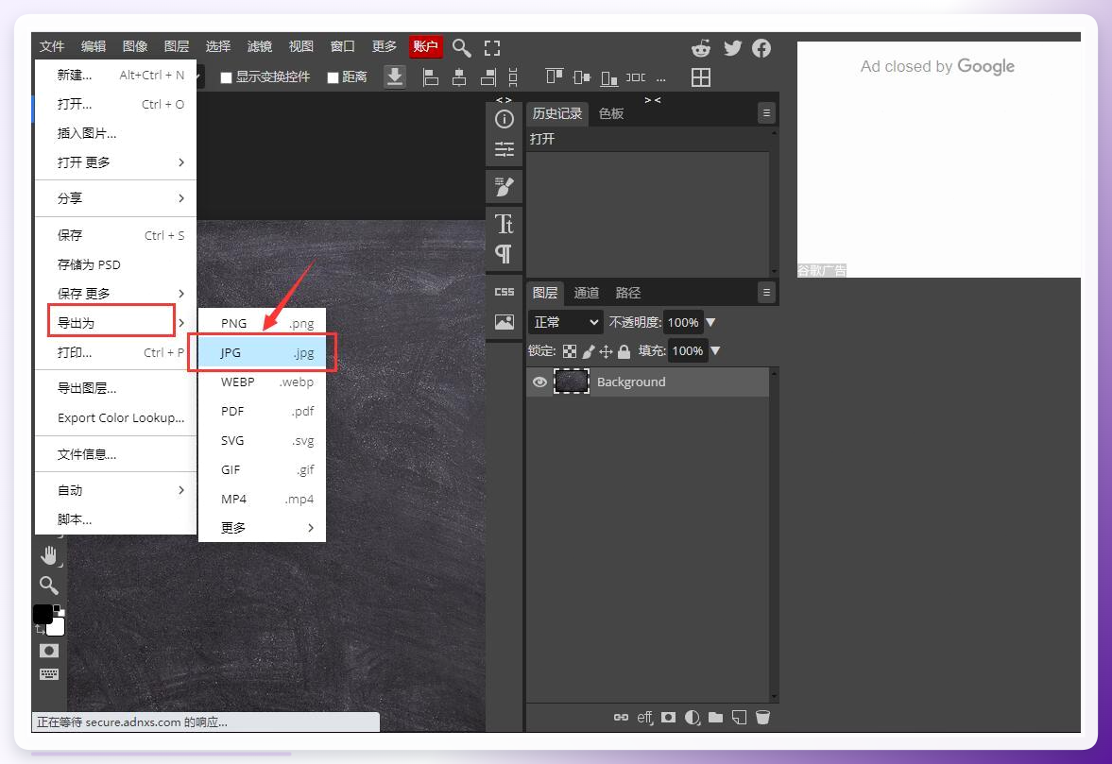Toggle fullscreen mode icon
The width and height of the screenshot is (1112, 764).
[x=492, y=48]
